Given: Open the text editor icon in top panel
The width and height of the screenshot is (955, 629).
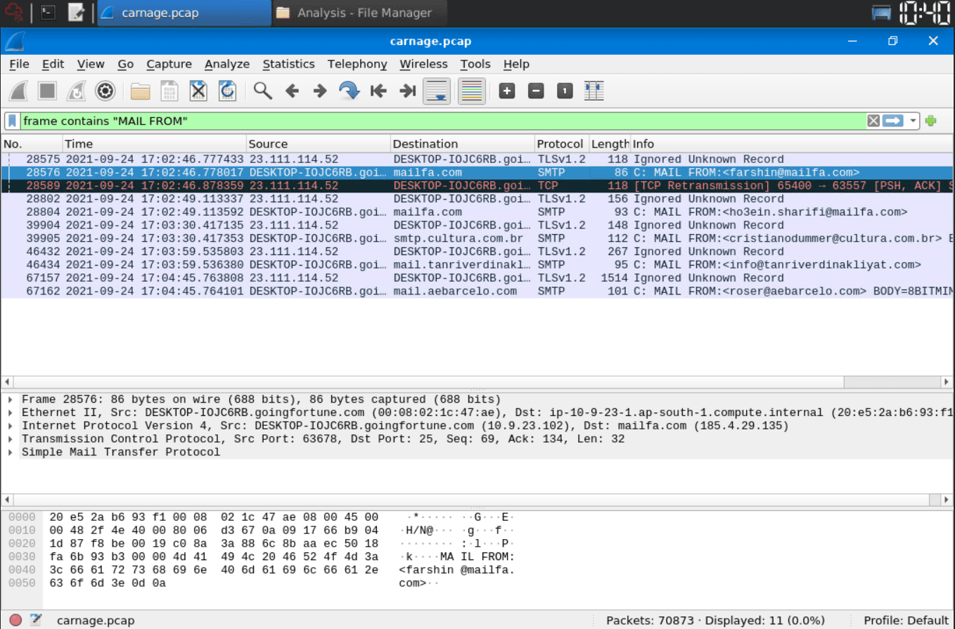Looking at the screenshot, I should (x=76, y=13).
